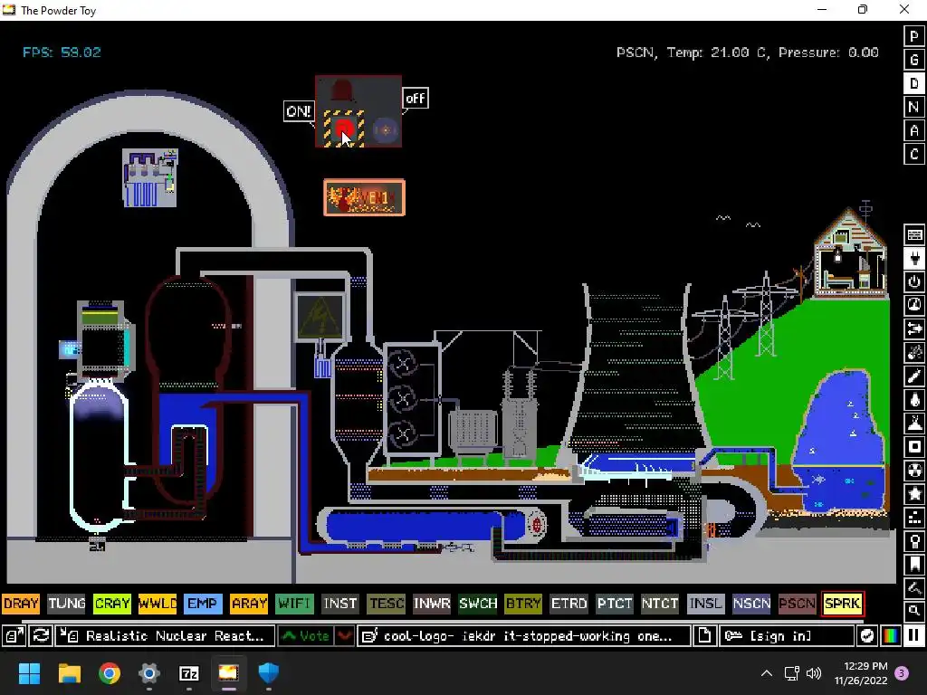Open the Realistic Nuclear React... save name field
The image size is (927, 695).
click(166, 636)
